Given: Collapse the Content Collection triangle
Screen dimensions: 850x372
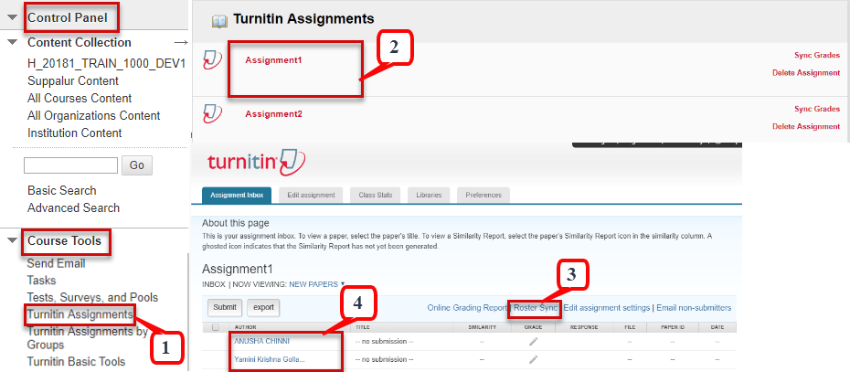Looking at the screenshot, I should pos(12,43).
